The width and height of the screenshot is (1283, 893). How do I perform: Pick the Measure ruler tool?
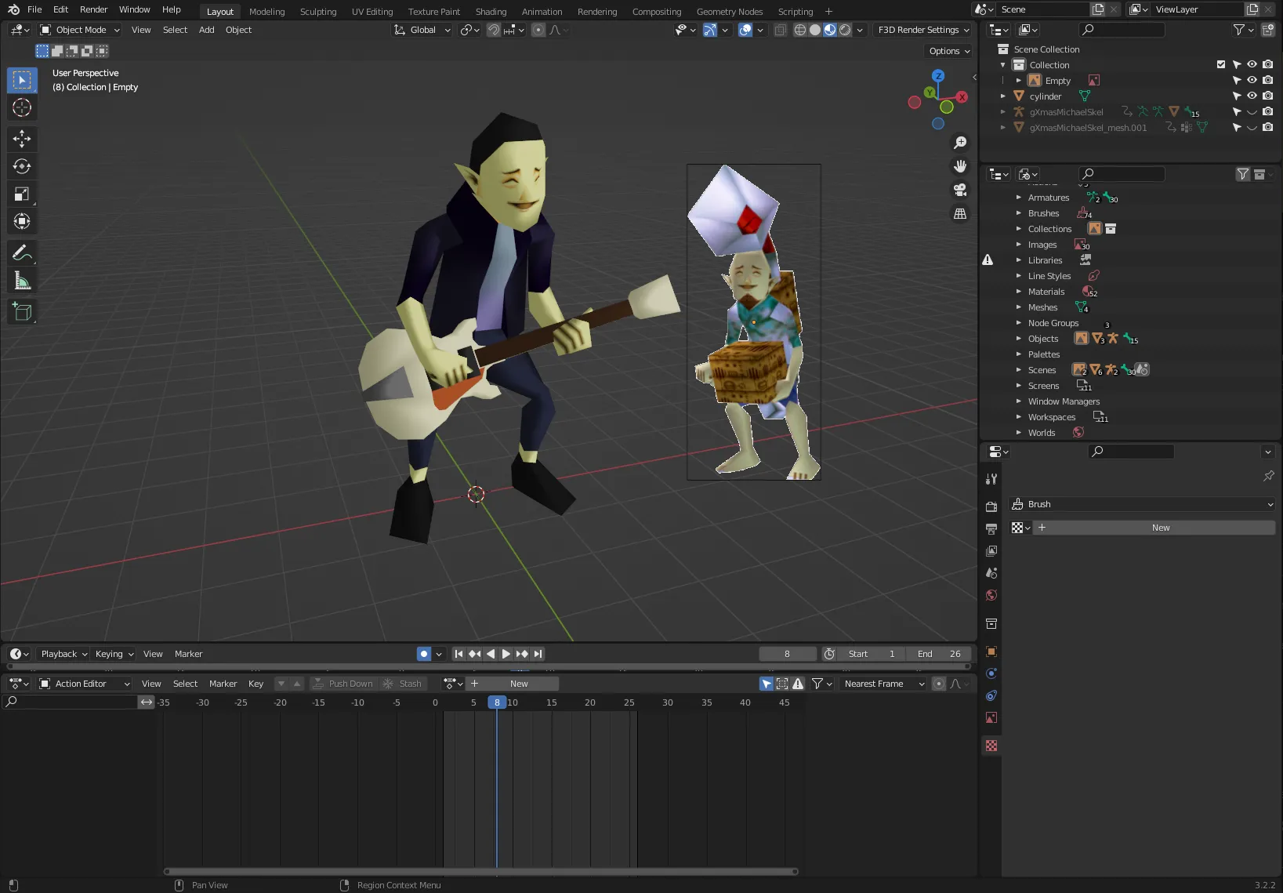[x=22, y=281]
